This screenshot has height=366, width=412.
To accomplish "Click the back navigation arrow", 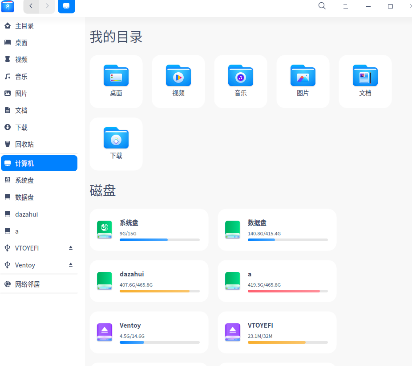I will click(x=31, y=6).
